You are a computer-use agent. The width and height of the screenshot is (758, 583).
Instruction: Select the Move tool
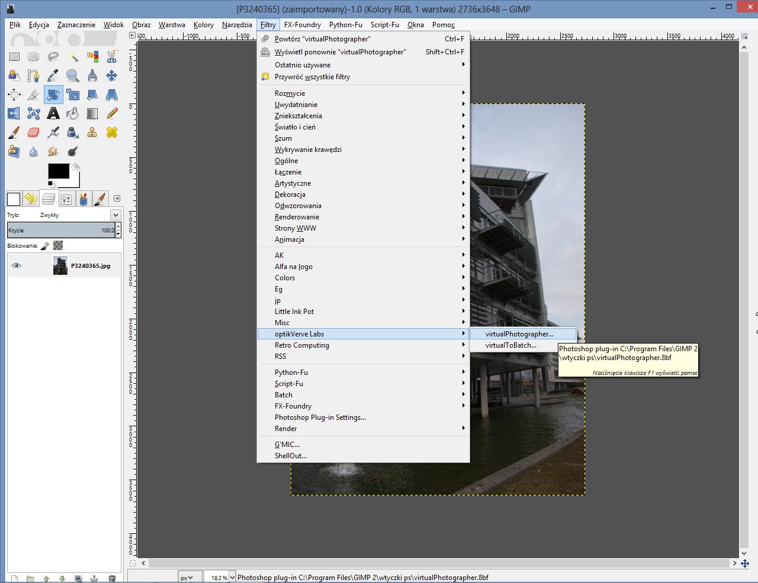coord(112,76)
